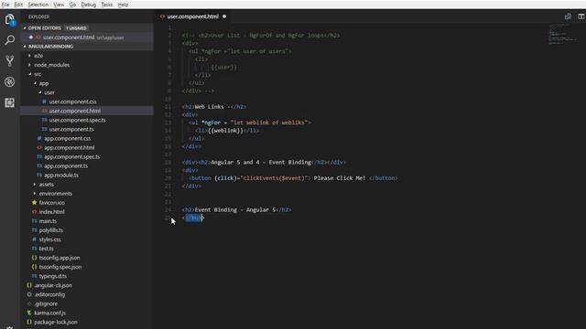Click the unsaved dot beside user.component.html in Open Editors
The width and height of the screenshot is (586, 329).
coord(31,37)
